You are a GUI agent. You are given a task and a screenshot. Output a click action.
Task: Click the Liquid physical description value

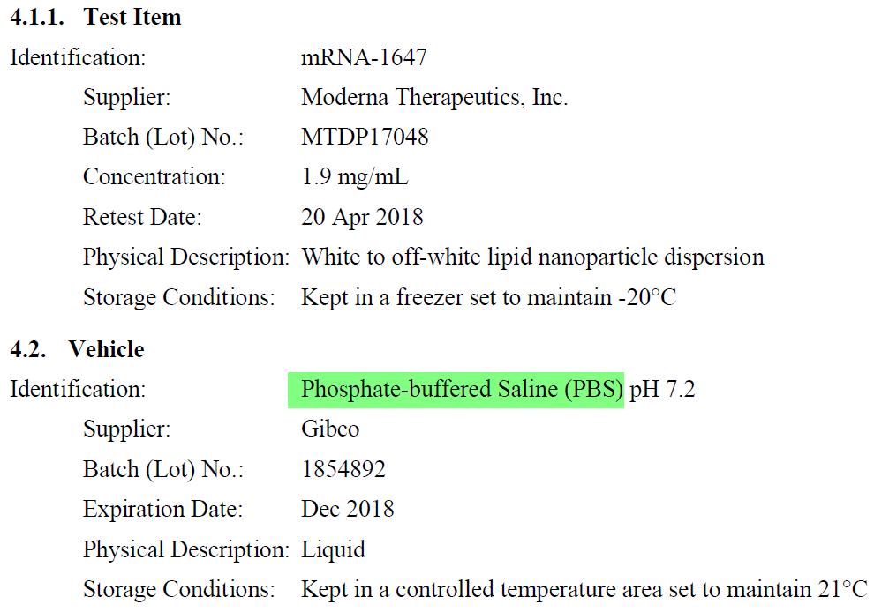[x=334, y=549]
